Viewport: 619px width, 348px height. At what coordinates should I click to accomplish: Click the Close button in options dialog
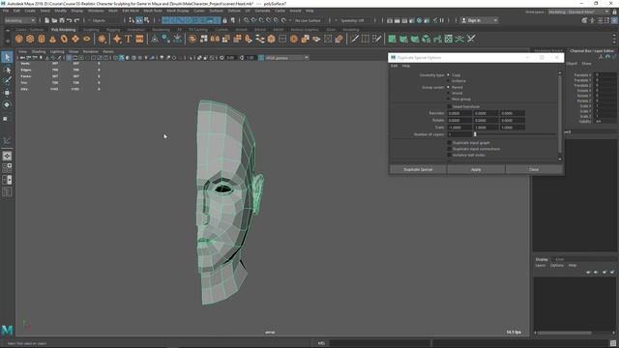pyautogui.click(x=534, y=169)
